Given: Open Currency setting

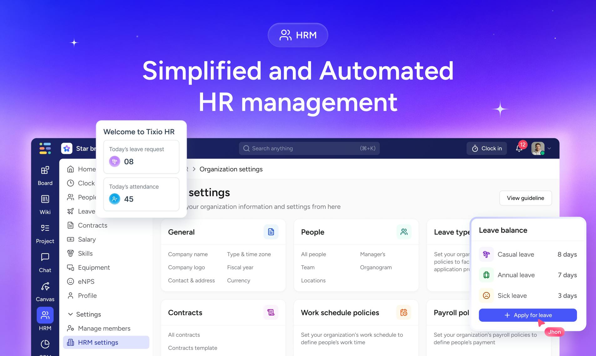Looking at the screenshot, I should click(239, 280).
